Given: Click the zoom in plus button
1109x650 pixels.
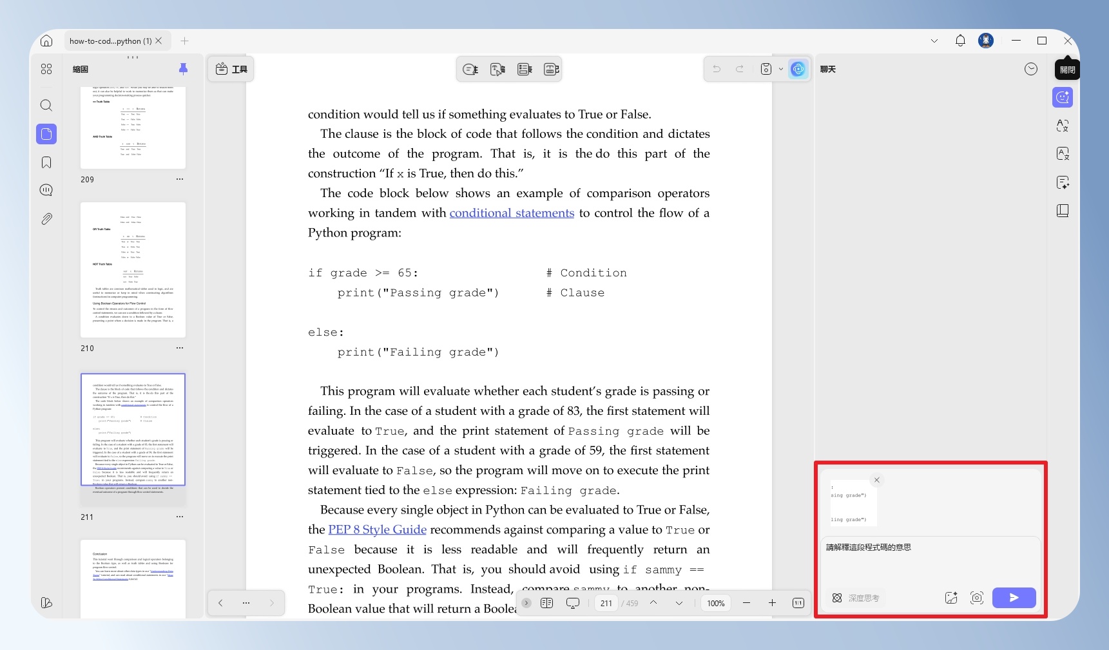Looking at the screenshot, I should coord(772,603).
